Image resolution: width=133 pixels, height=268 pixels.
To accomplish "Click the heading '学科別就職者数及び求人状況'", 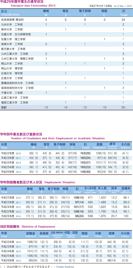I will click(x=21, y=182).
